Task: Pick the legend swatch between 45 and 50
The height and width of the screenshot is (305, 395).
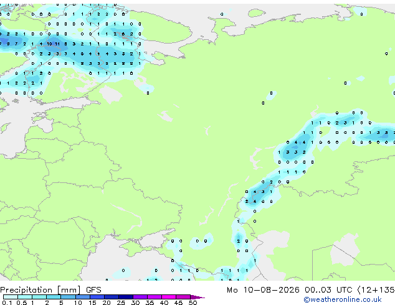Action: pos(183,297)
